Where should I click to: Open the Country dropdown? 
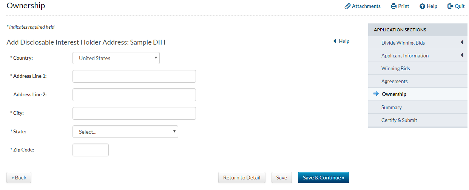[x=116, y=58]
